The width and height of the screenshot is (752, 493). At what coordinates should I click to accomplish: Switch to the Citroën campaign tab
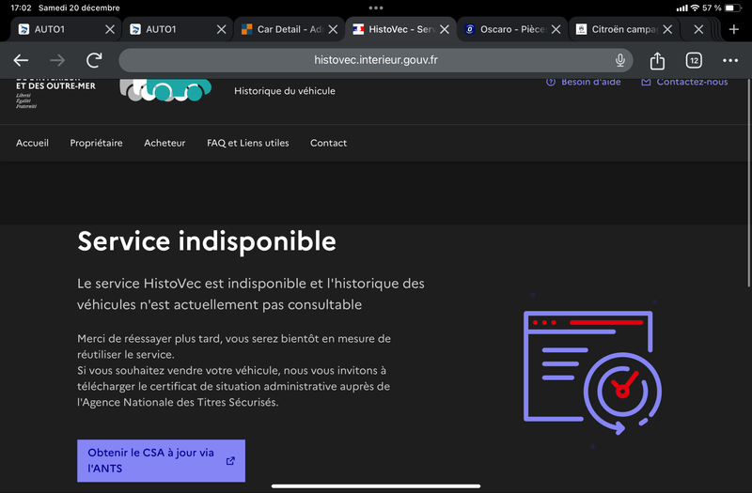(622, 29)
